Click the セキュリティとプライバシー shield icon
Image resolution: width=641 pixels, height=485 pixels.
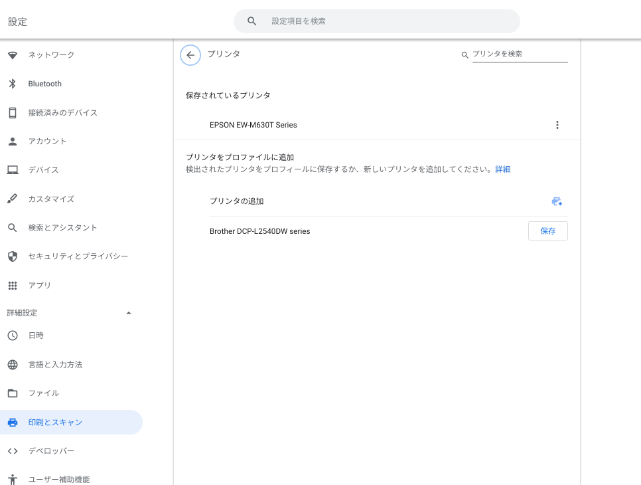pyautogui.click(x=13, y=256)
